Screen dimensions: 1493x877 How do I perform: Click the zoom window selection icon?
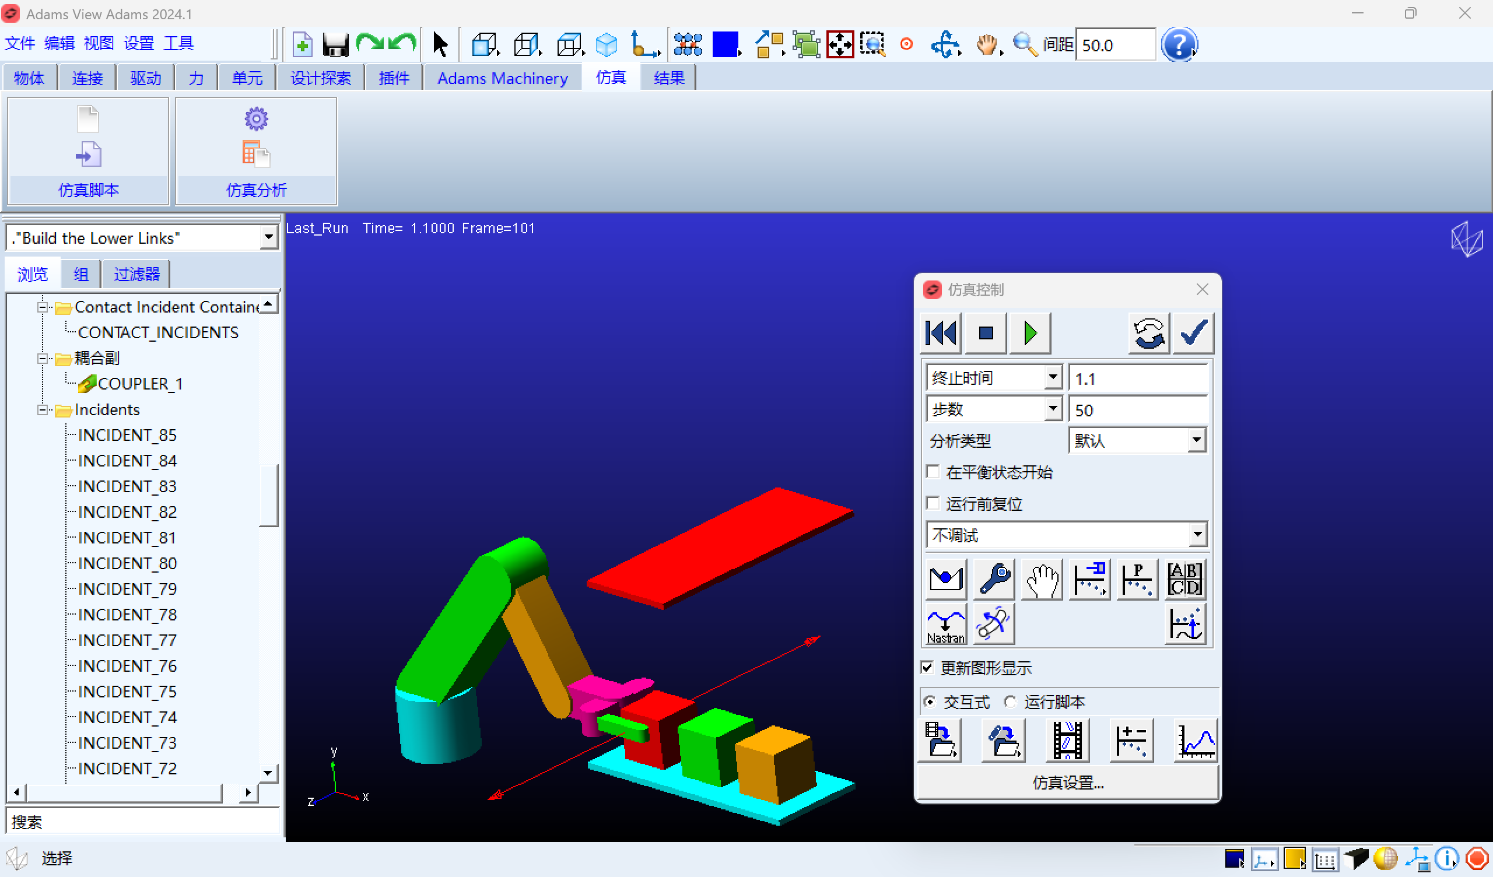[x=872, y=44]
